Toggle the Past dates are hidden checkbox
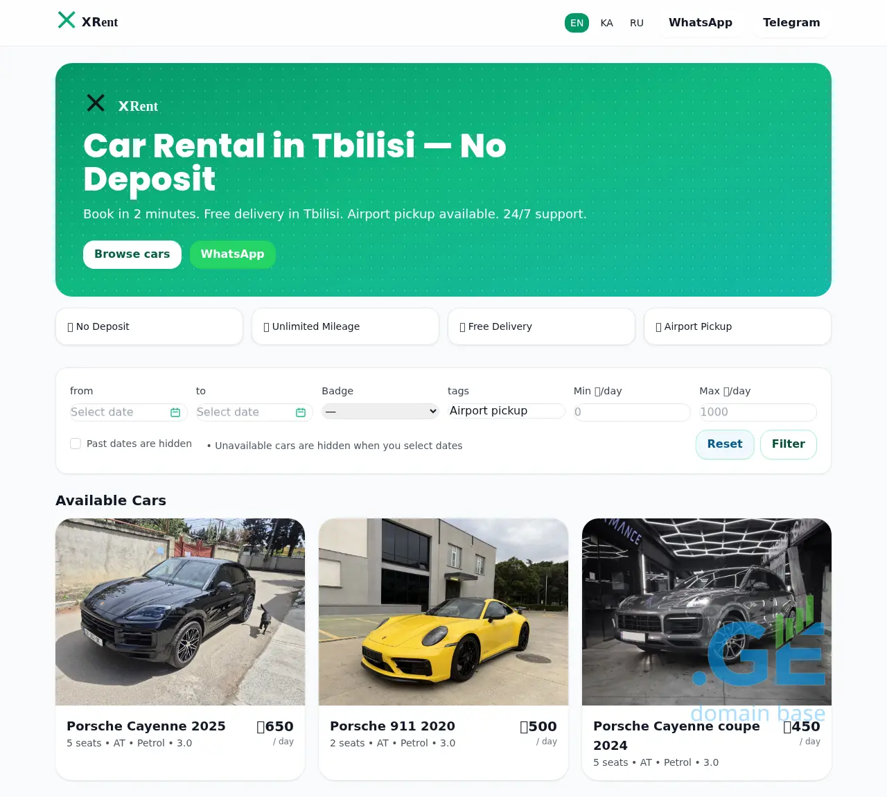The image size is (887, 797). tap(76, 444)
